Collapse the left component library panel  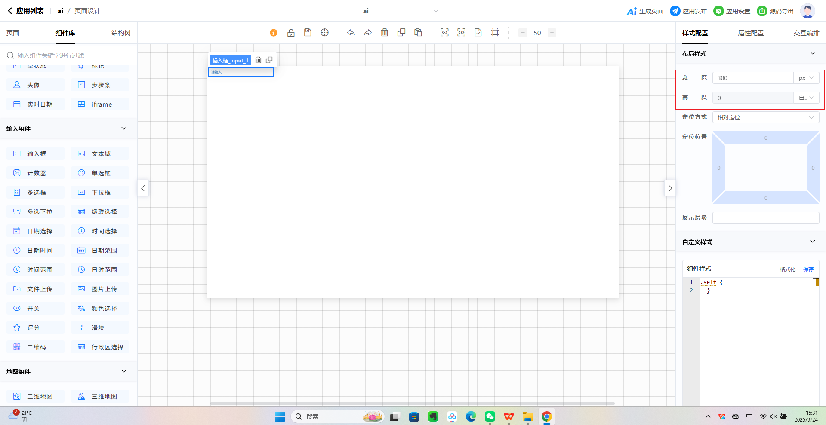coord(143,188)
